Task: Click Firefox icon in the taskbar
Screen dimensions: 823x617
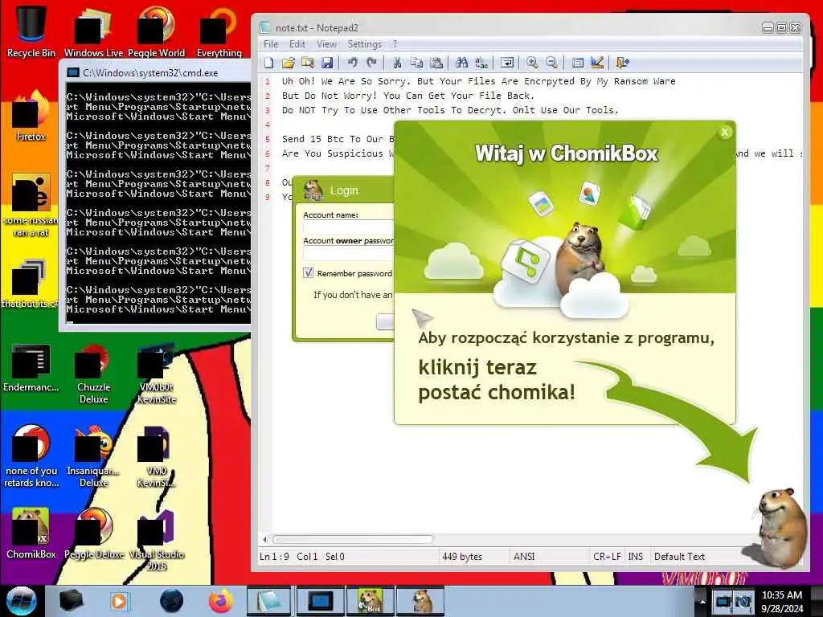Action: [220, 601]
